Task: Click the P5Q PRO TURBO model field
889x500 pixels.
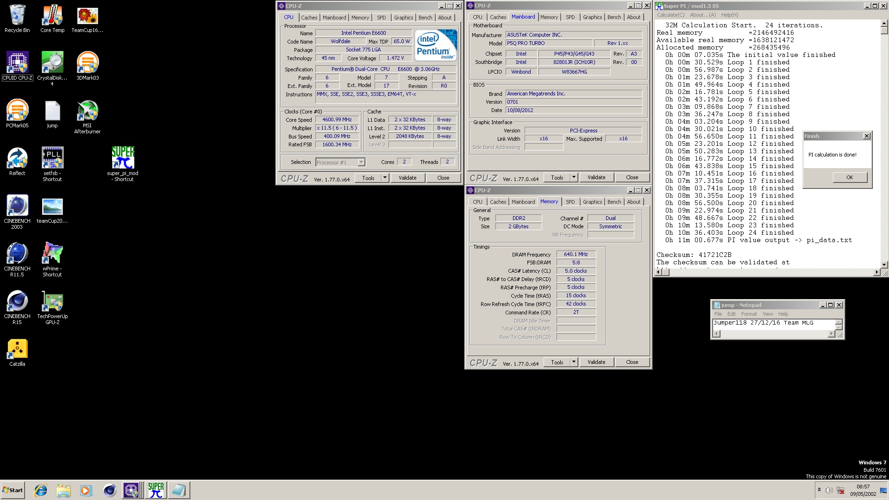Action: 550,43
